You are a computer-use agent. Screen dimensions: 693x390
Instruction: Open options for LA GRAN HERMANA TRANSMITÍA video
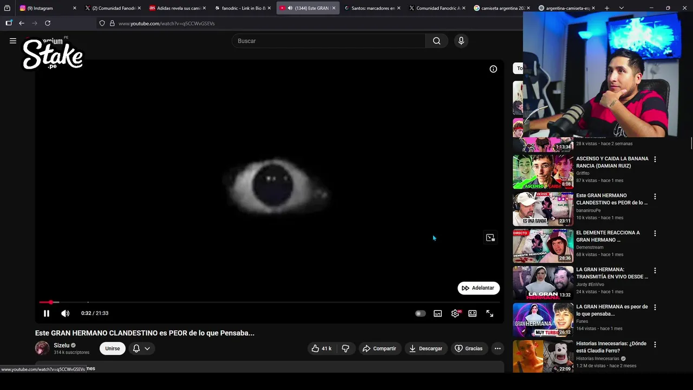pyautogui.click(x=655, y=270)
